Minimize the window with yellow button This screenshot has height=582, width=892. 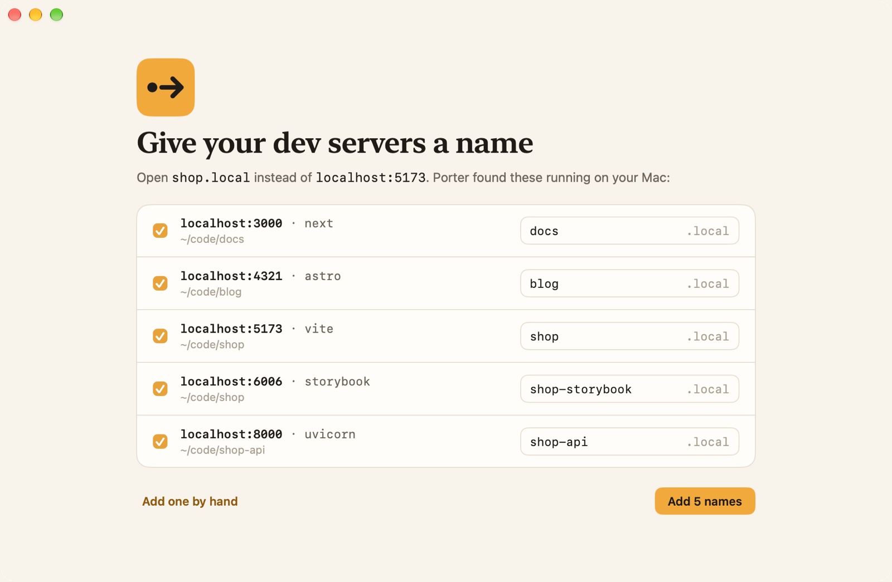[x=36, y=14]
